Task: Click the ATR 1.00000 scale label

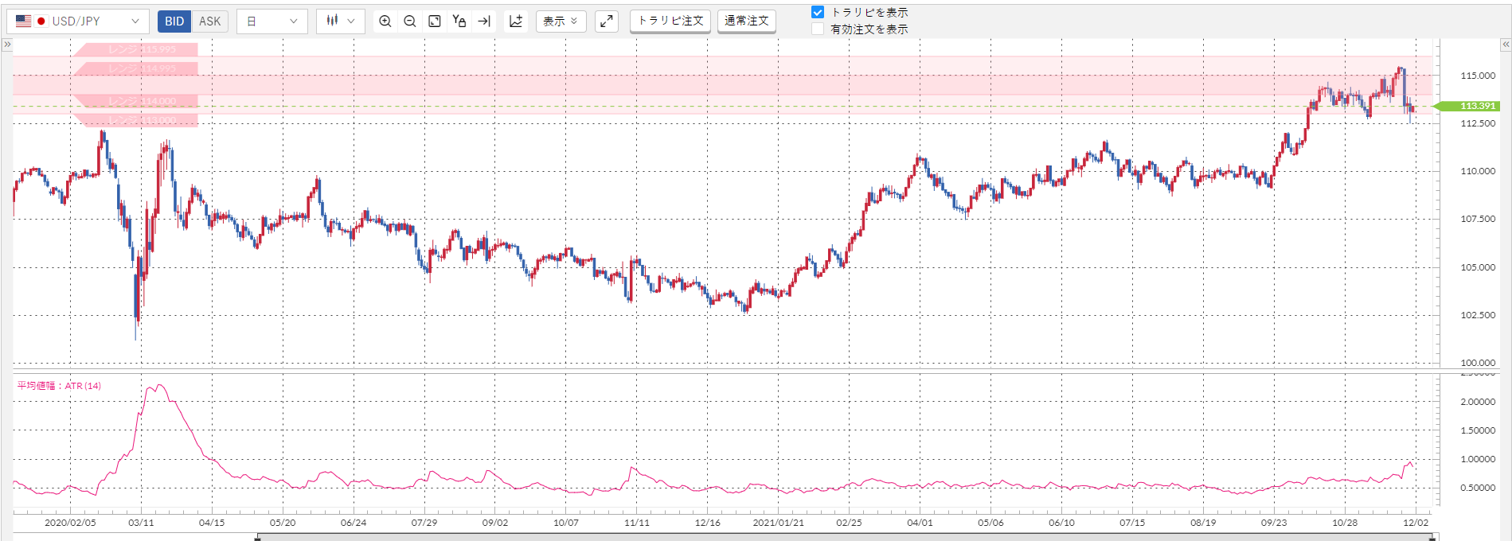Action: click(x=1478, y=459)
